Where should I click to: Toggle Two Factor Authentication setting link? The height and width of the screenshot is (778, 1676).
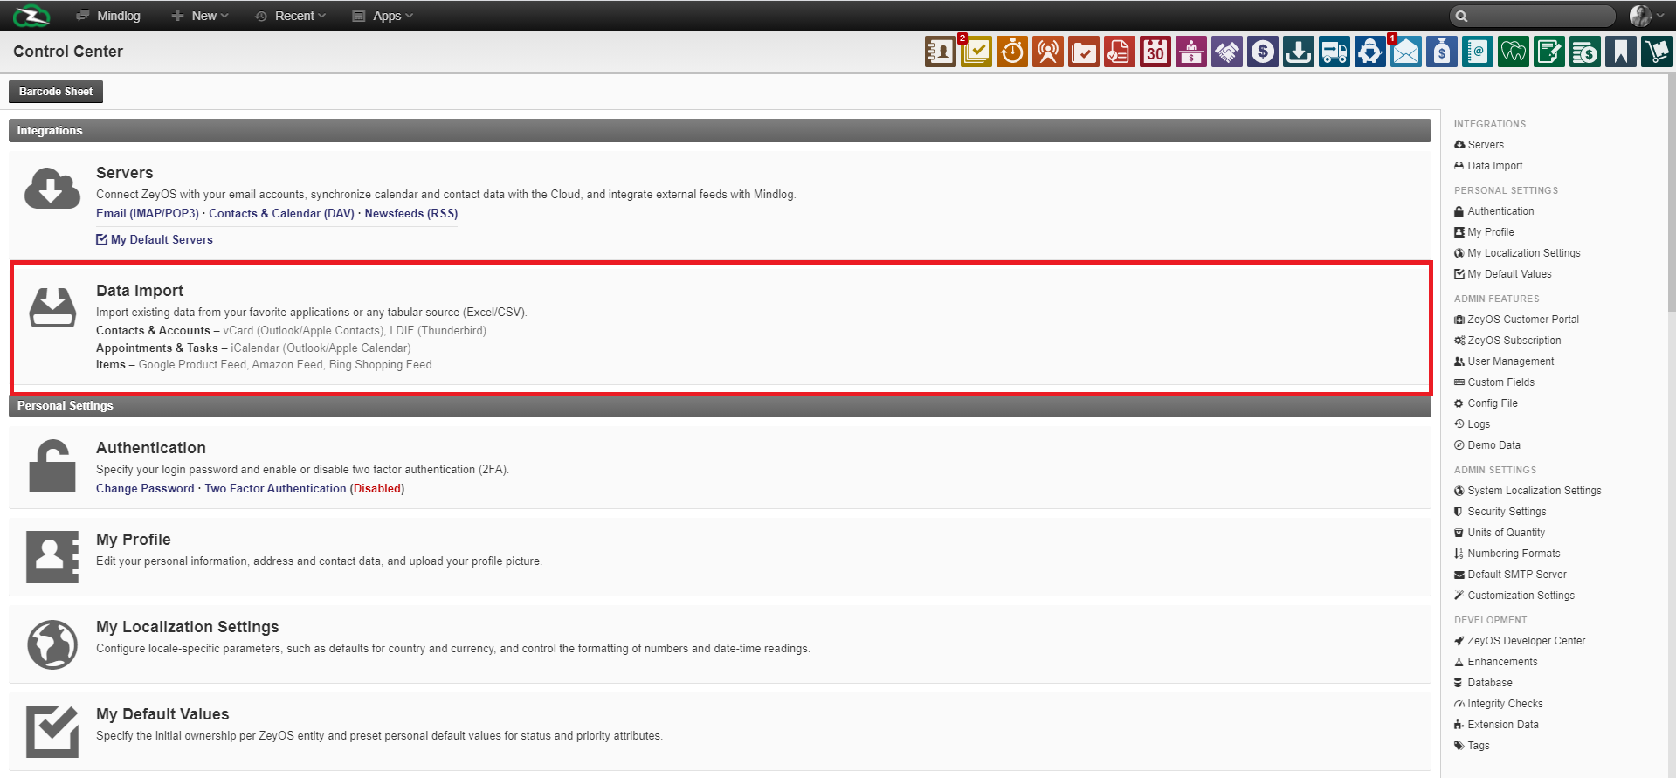275,489
